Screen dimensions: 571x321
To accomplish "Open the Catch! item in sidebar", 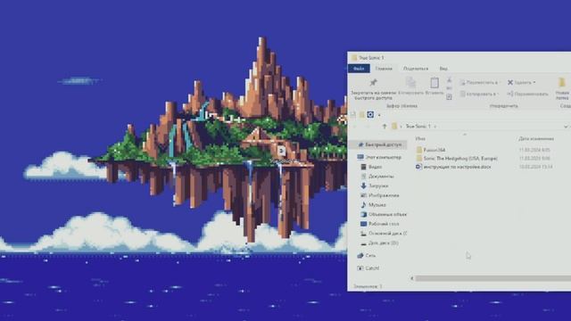I will click(x=368, y=268).
